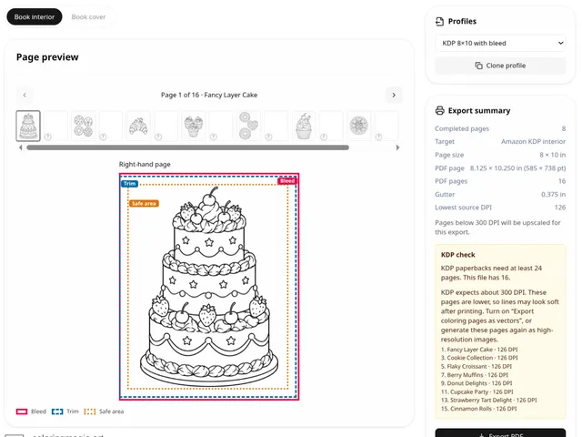Open the KDP 8×10 with bleed profile dropdown
The image size is (582, 437).
point(500,43)
